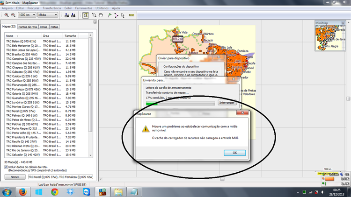351x197 pixels.
Task: Click the Zoom In magnifier icon
Action: 7,15
